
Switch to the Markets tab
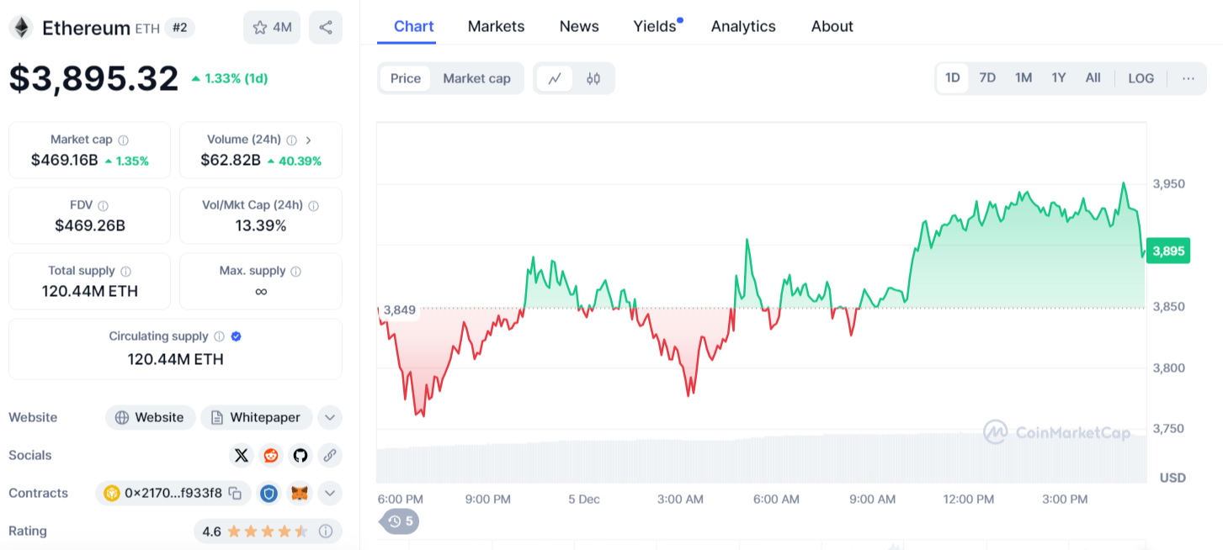point(496,26)
